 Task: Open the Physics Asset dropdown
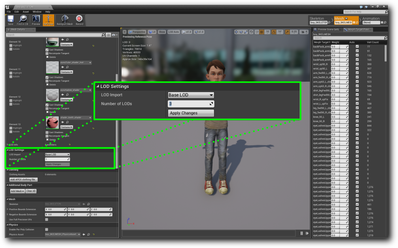pos(63,235)
